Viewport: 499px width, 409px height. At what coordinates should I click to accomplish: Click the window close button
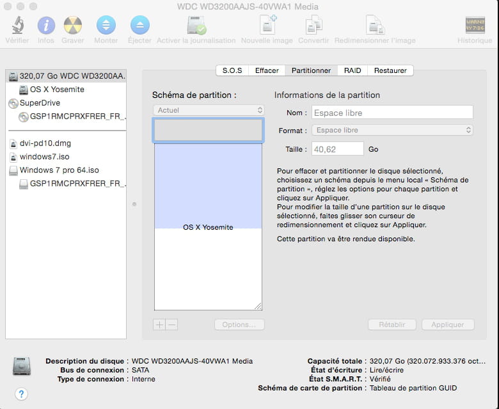click(8, 6)
